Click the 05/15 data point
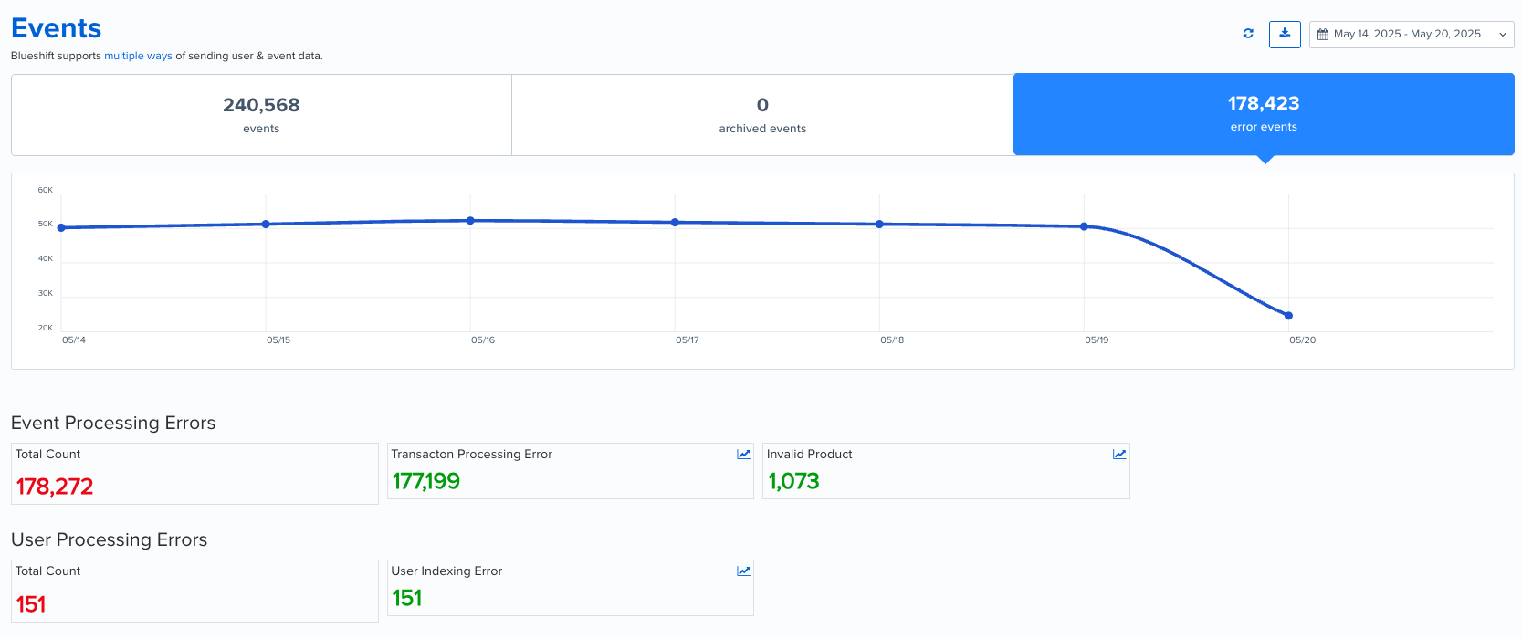The width and height of the screenshot is (1522, 639). pos(266,225)
